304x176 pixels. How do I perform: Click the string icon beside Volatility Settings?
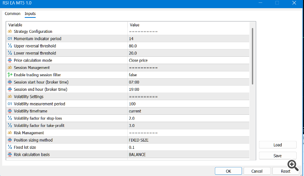coord(10,97)
